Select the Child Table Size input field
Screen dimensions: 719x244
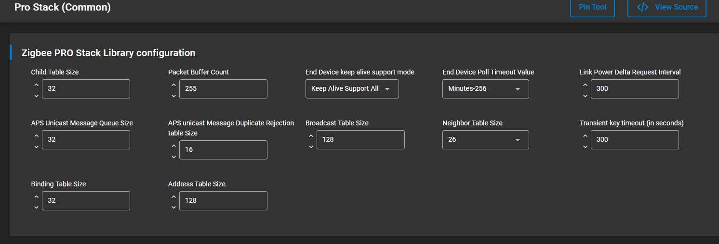coord(86,89)
